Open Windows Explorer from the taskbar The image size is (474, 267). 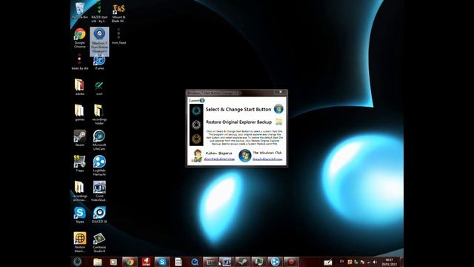pyautogui.click(x=97, y=262)
